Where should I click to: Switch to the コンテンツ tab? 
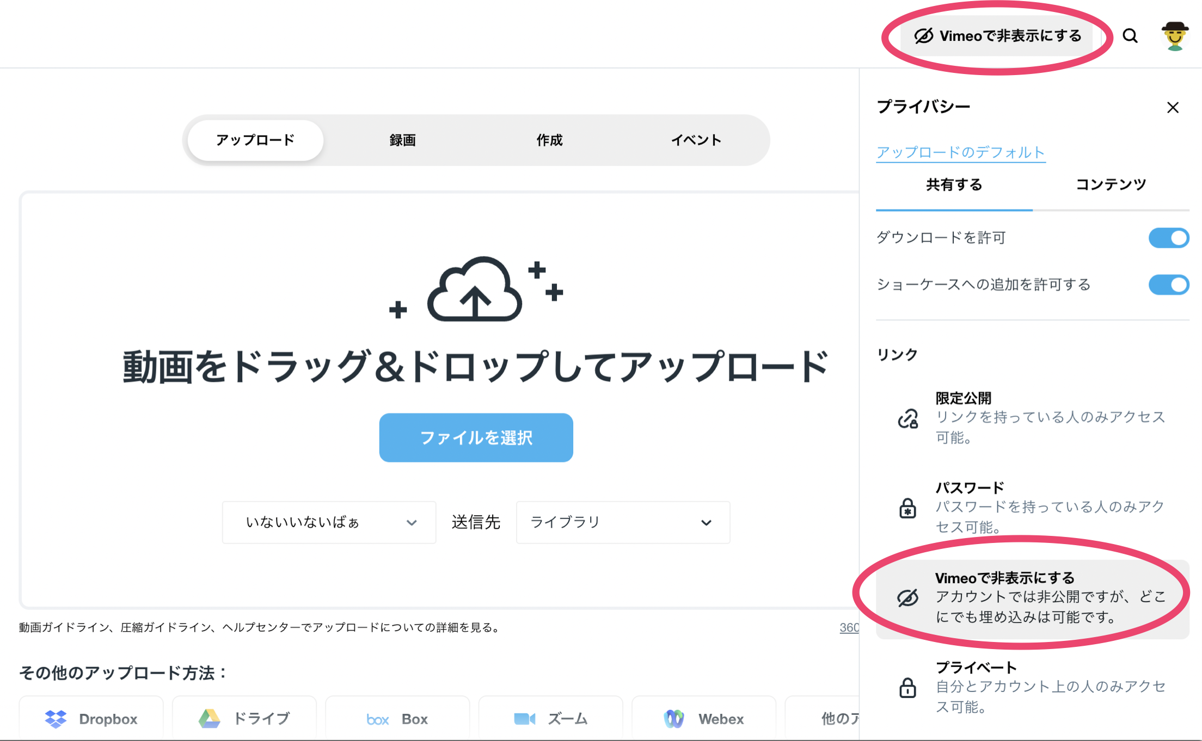pos(1111,185)
